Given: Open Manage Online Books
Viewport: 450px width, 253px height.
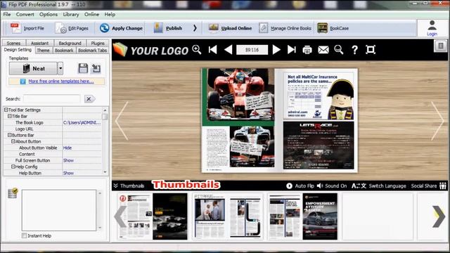Looking at the screenshot, I should tap(285, 28).
